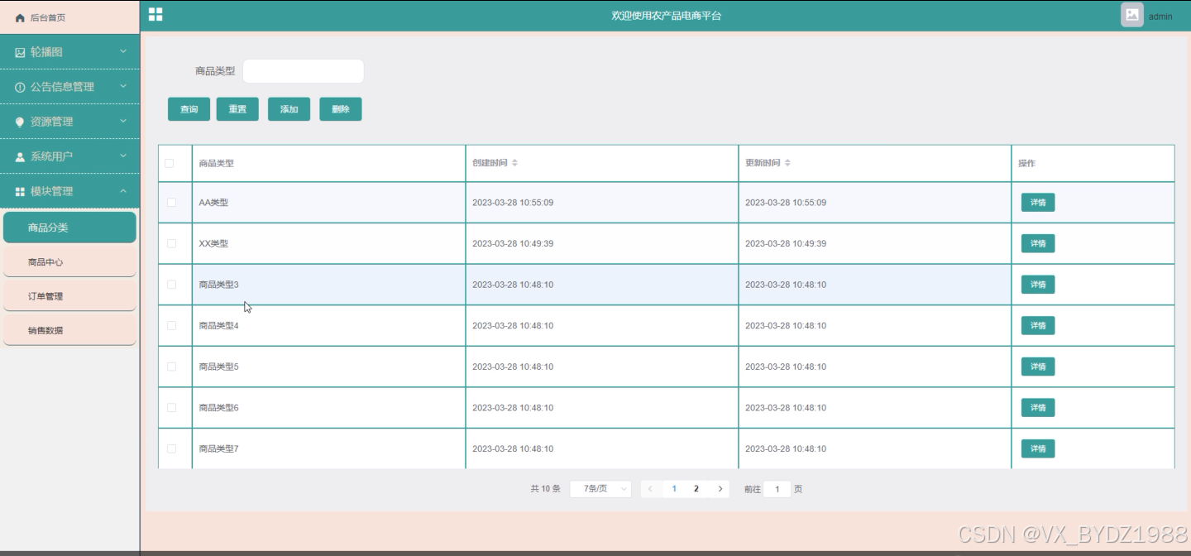
Task: Click the 系统用户 person icon
Action: tap(20, 156)
